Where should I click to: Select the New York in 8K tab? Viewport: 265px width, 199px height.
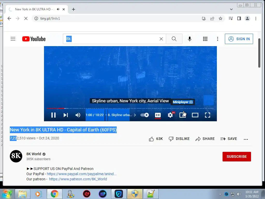coord(37,9)
